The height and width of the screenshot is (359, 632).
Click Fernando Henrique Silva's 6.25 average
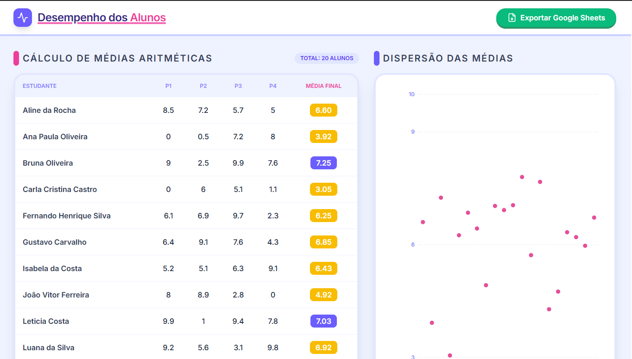pos(323,216)
